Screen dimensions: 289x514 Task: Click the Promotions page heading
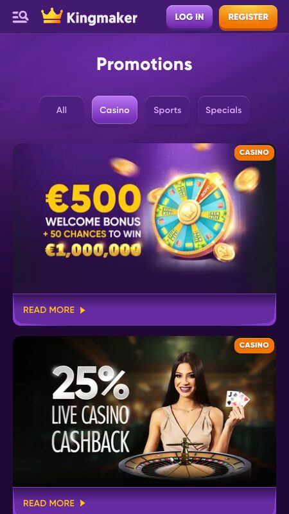pos(144,64)
